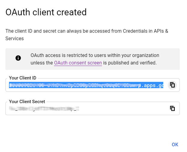
Task: Click the "OAuth access is restricted" notice text
Action: (x=72, y=55)
